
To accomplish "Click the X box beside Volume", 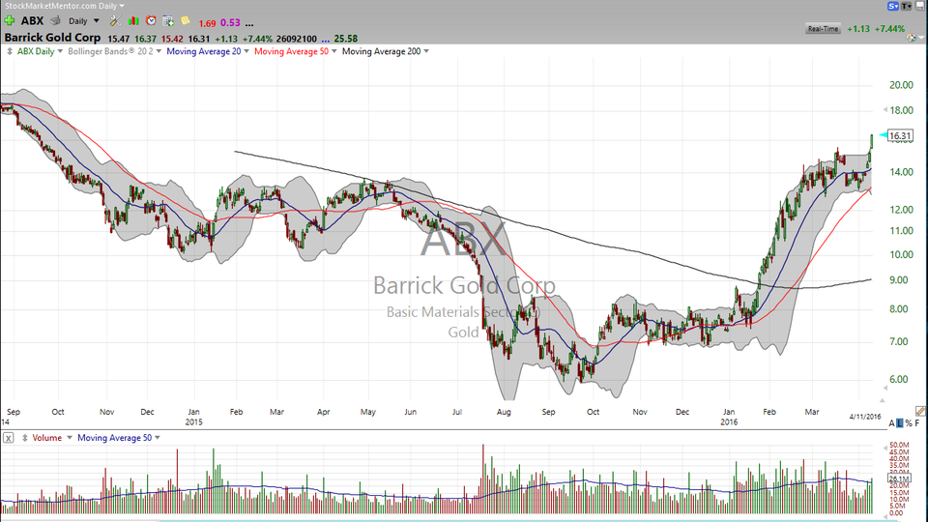I will pyautogui.click(x=9, y=438).
